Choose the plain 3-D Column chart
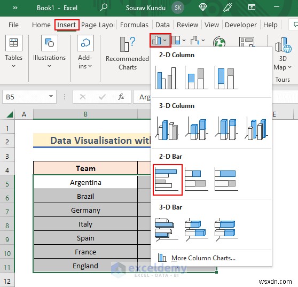 click(x=256, y=129)
